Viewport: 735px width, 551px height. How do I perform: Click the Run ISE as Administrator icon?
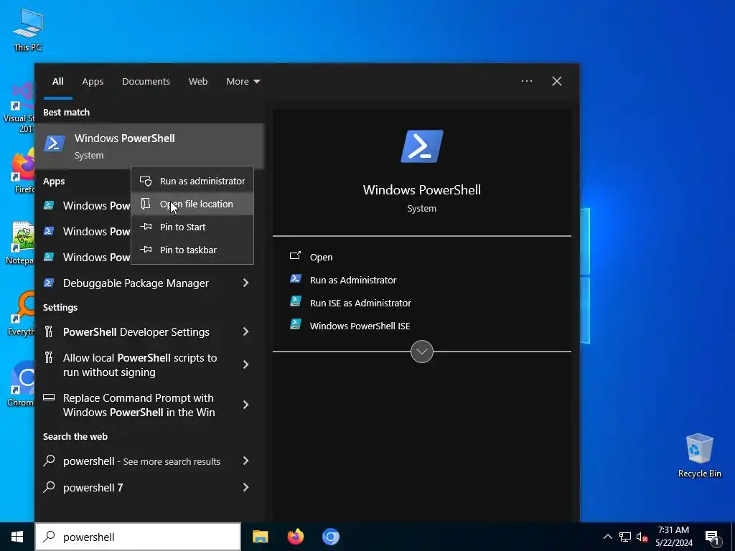pyautogui.click(x=295, y=301)
